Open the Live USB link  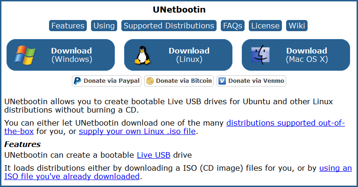click(x=154, y=155)
